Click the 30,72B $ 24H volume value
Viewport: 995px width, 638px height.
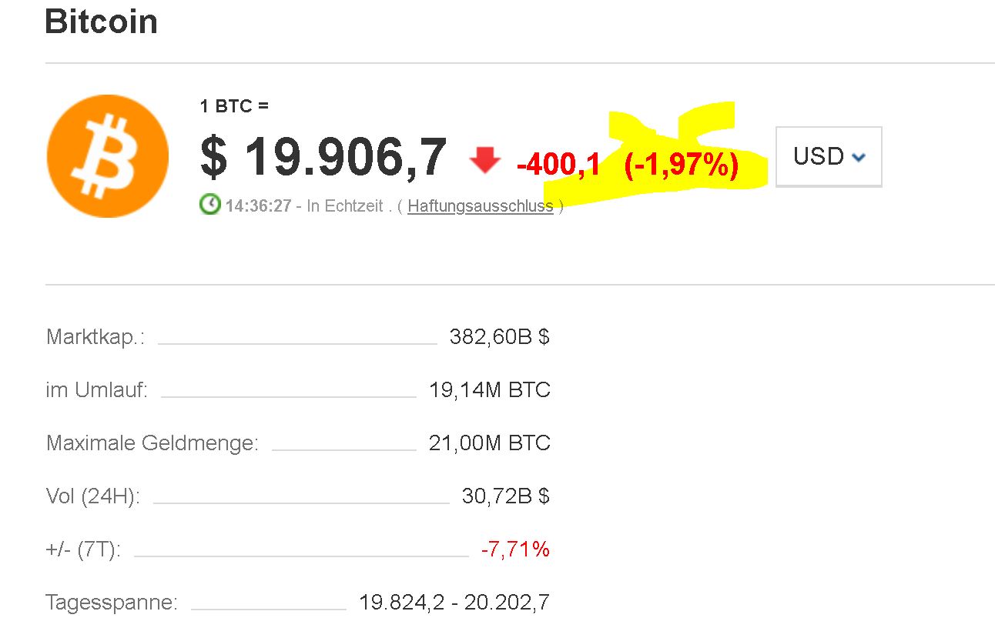tap(505, 496)
